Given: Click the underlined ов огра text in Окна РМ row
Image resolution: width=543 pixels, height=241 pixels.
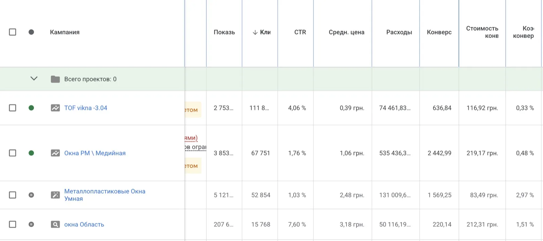Looking at the screenshot, I should (x=195, y=147).
